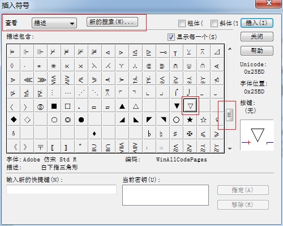Click the highlighted white down-pointing triangle cell
Viewport: 283px width, 226px height.
click(190, 105)
